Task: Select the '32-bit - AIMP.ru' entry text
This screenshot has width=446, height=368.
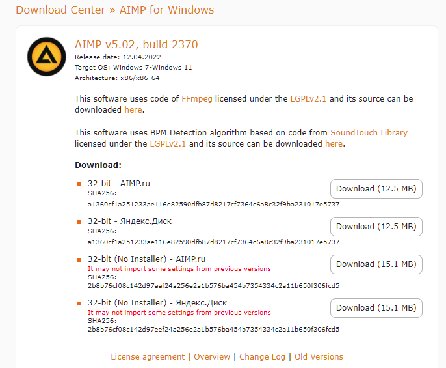Action: pos(119,184)
